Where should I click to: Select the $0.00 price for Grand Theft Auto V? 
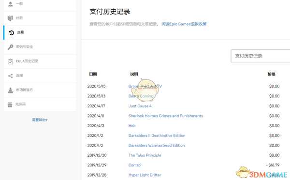274,86
